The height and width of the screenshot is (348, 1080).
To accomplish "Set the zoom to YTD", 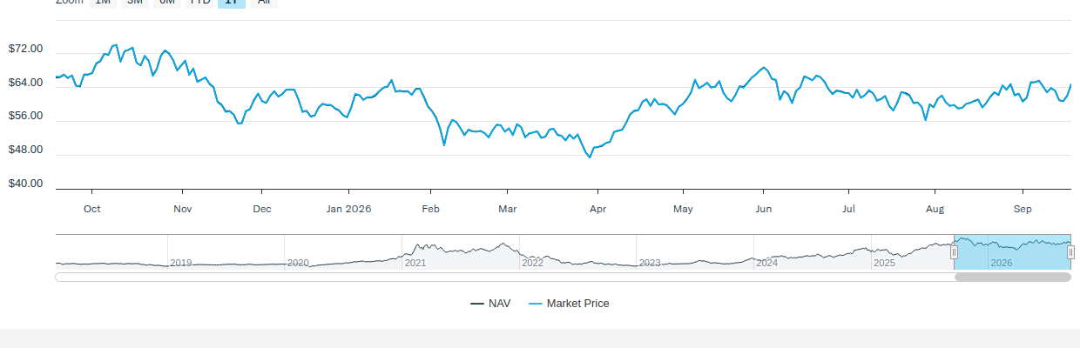I will point(199,3).
